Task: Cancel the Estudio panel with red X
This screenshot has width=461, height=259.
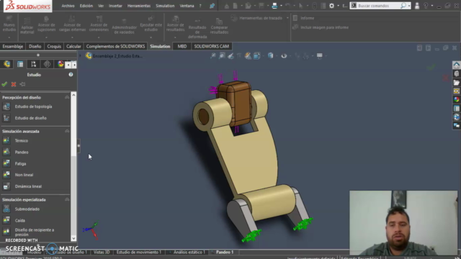Action: click(14, 84)
